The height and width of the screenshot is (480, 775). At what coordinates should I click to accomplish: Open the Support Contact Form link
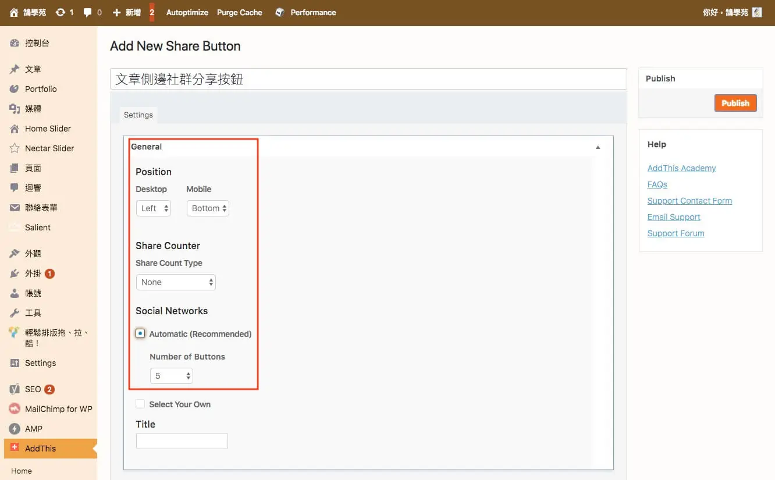click(689, 201)
